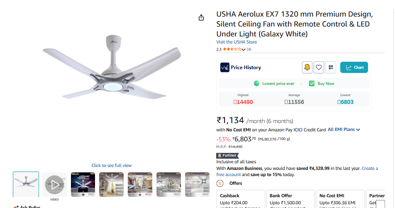Open the price history Chart button
Screen dimensions: 395x208
point(354,68)
